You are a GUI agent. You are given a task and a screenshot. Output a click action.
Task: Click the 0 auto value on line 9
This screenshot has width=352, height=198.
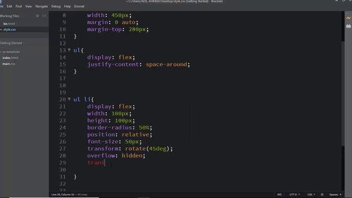(x=125, y=22)
